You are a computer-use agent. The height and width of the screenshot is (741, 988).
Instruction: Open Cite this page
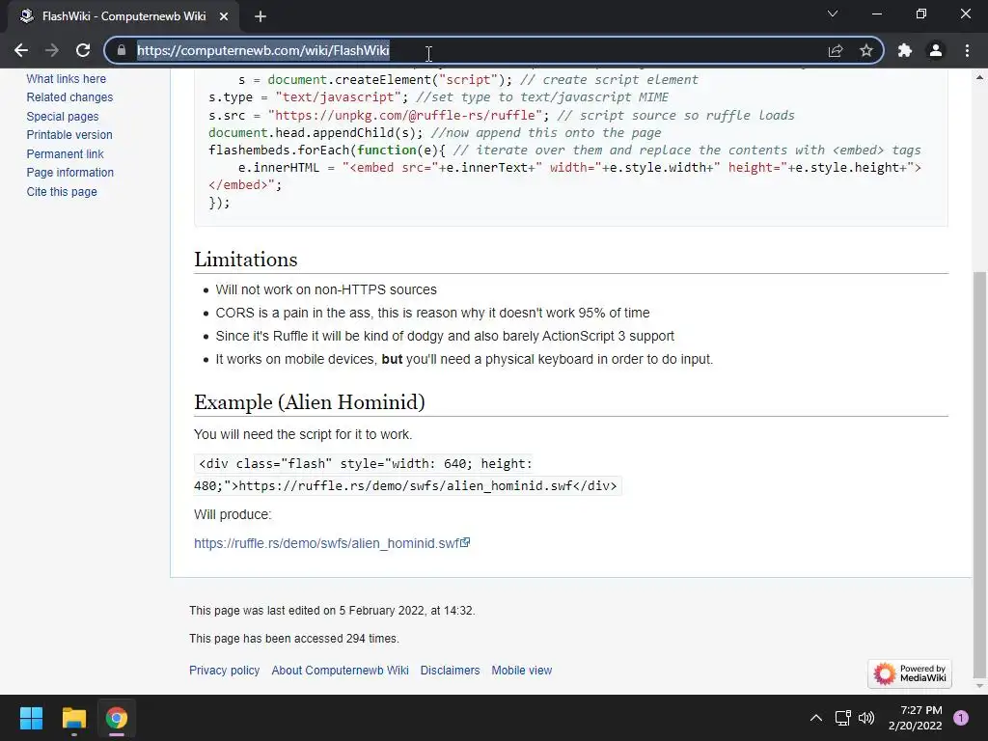pyautogui.click(x=62, y=192)
